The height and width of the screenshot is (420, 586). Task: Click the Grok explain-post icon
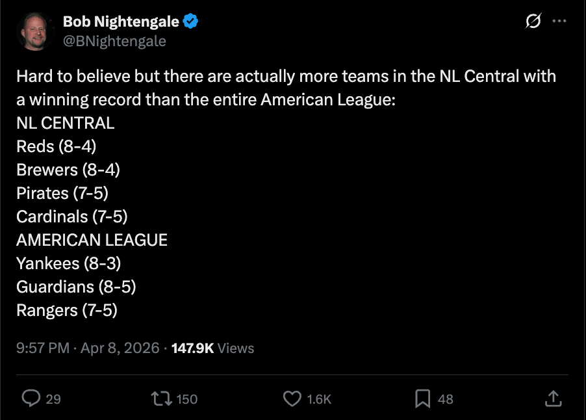[532, 21]
